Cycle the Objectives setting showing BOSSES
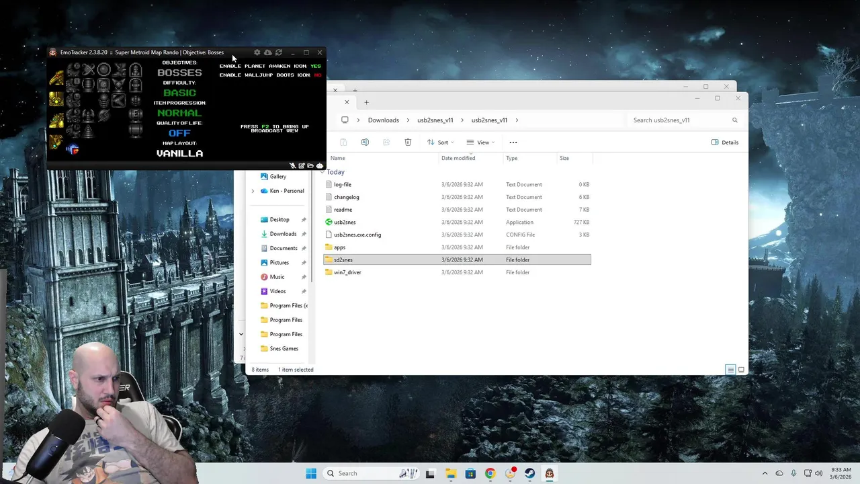Screen dimensions: 860x484 coord(179,73)
